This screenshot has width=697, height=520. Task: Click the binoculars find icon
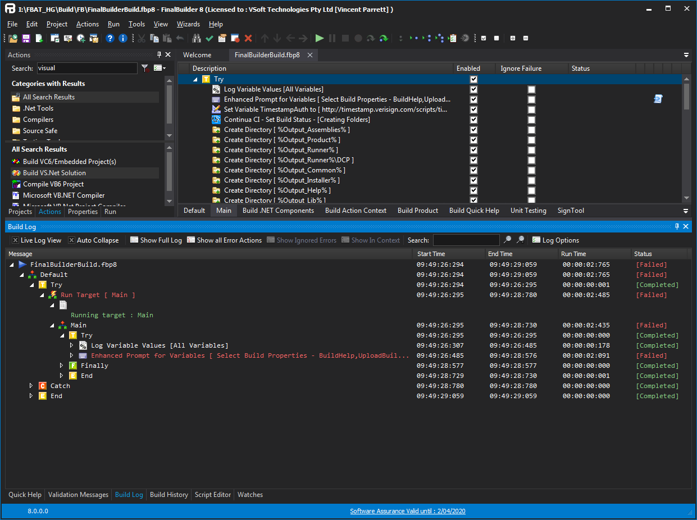coord(197,38)
